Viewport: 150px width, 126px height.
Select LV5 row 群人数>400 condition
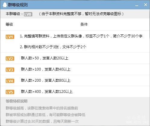pos(47,92)
